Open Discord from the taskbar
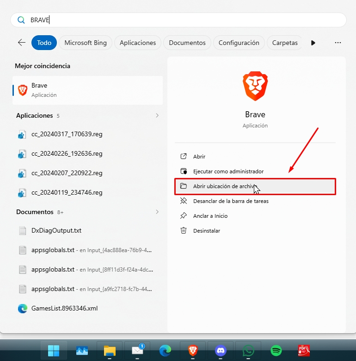Viewport: 356px width, 361px height. coord(221,351)
